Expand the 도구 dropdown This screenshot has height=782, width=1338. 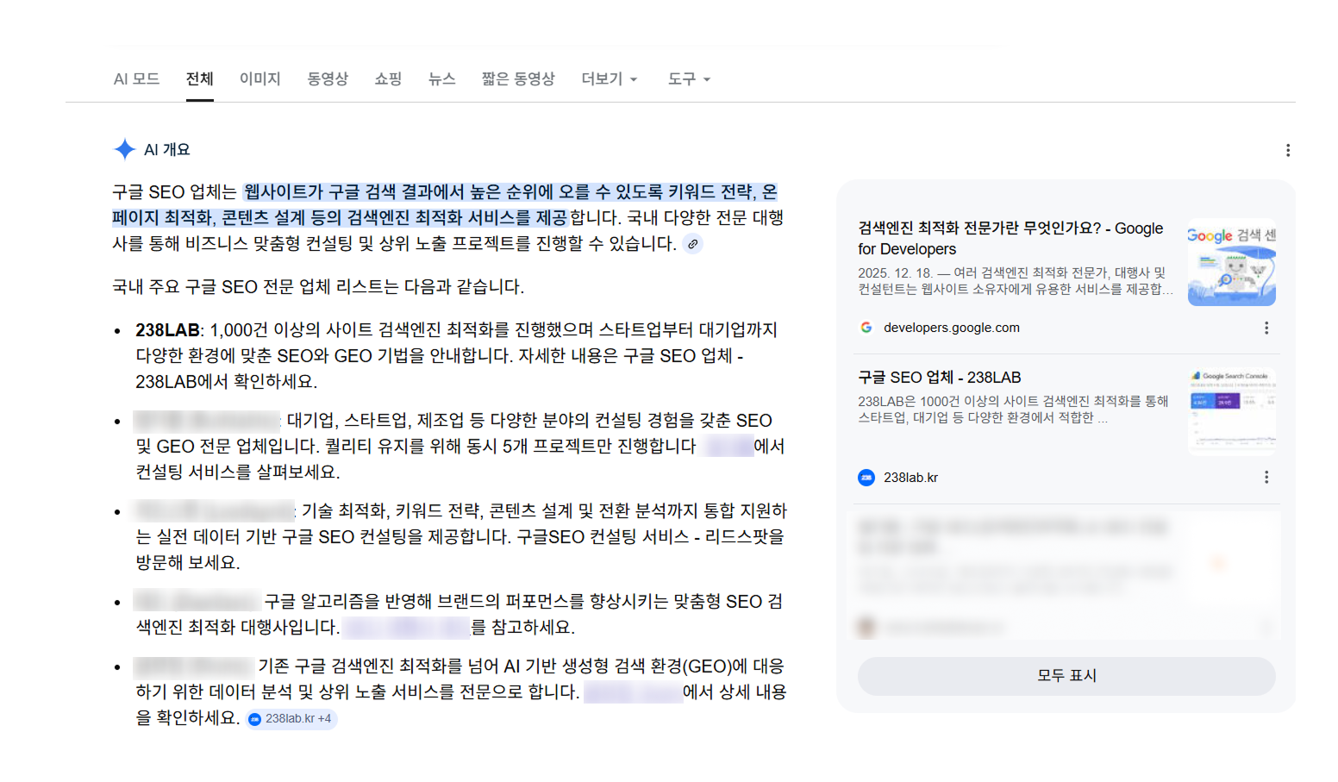(689, 78)
